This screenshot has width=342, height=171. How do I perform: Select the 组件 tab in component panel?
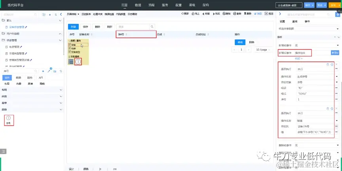pos(7,78)
